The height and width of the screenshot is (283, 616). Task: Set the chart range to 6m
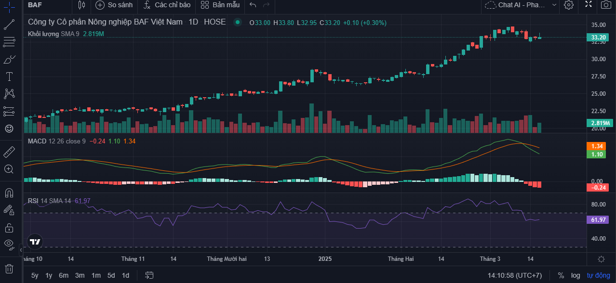click(64, 275)
